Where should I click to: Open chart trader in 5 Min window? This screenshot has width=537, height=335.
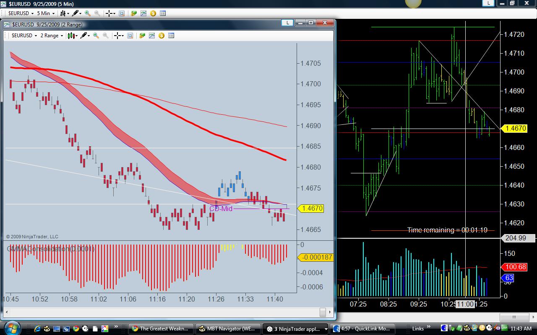pos(134,13)
